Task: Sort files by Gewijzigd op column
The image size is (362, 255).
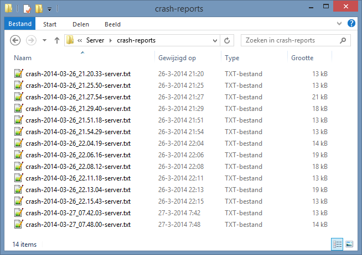Action: [177, 58]
